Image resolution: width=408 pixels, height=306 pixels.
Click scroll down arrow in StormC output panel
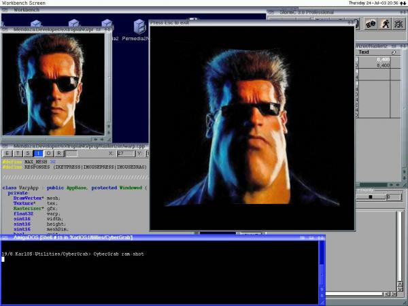coord(401,289)
